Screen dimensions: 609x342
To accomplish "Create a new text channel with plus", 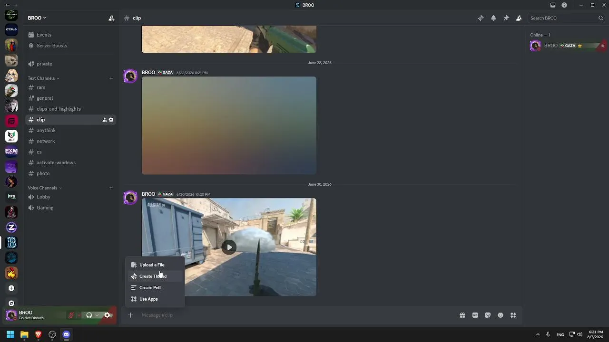I will (111, 78).
